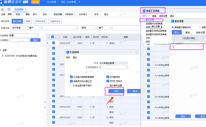
Task: Select 使用套打模板打印 radio button
Action: click(x=173, y=27)
